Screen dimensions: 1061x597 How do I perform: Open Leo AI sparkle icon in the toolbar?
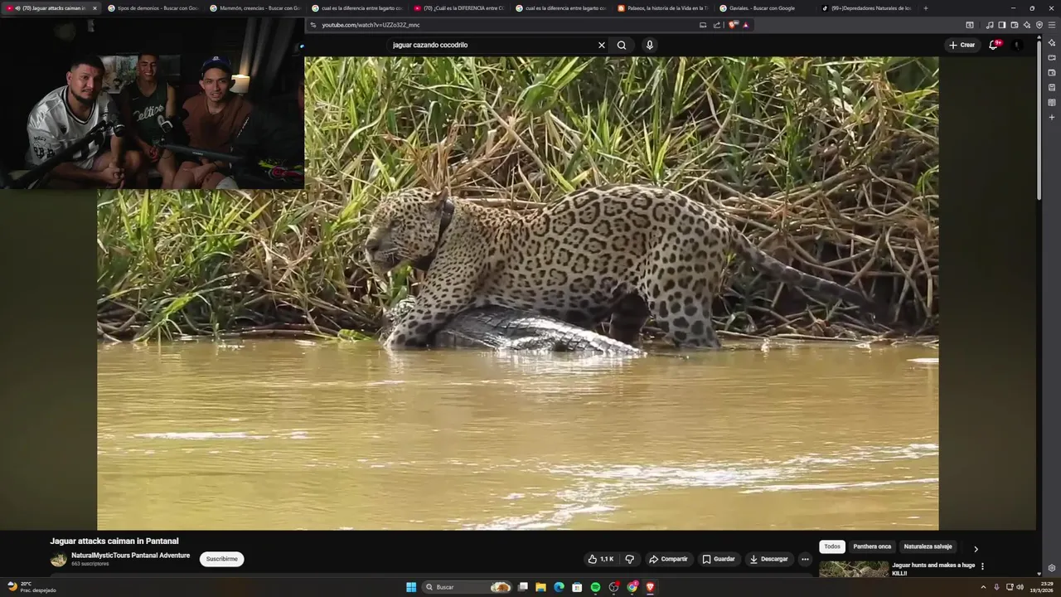(x=1027, y=25)
